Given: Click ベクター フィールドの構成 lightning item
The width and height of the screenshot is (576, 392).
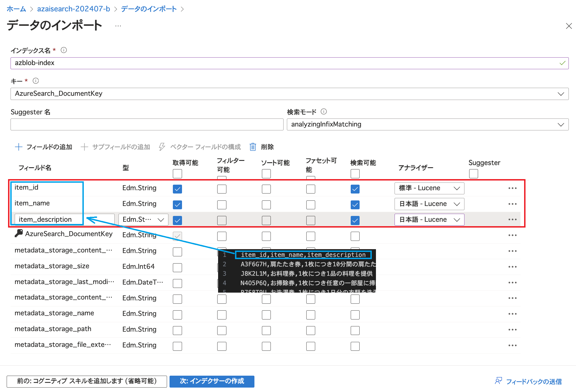Looking at the screenshot, I should point(200,147).
